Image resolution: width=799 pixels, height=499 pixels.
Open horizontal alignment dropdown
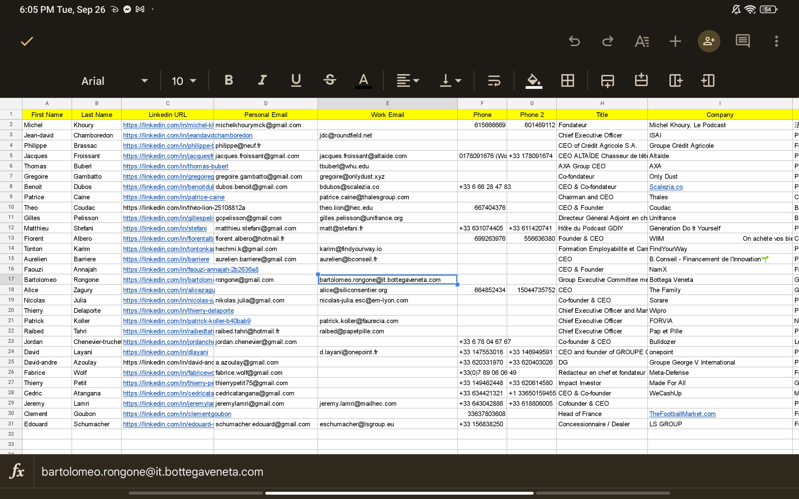click(408, 80)
